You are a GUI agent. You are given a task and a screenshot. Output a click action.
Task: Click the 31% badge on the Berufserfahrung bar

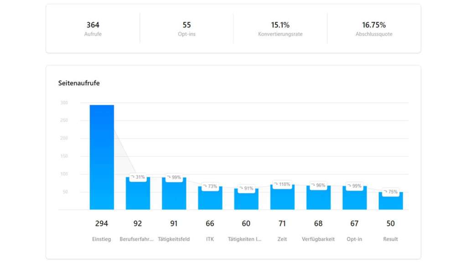click(138, 176)
